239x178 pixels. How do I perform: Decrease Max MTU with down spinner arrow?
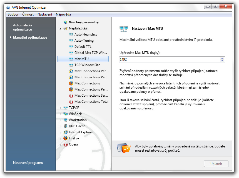[222, 61]
